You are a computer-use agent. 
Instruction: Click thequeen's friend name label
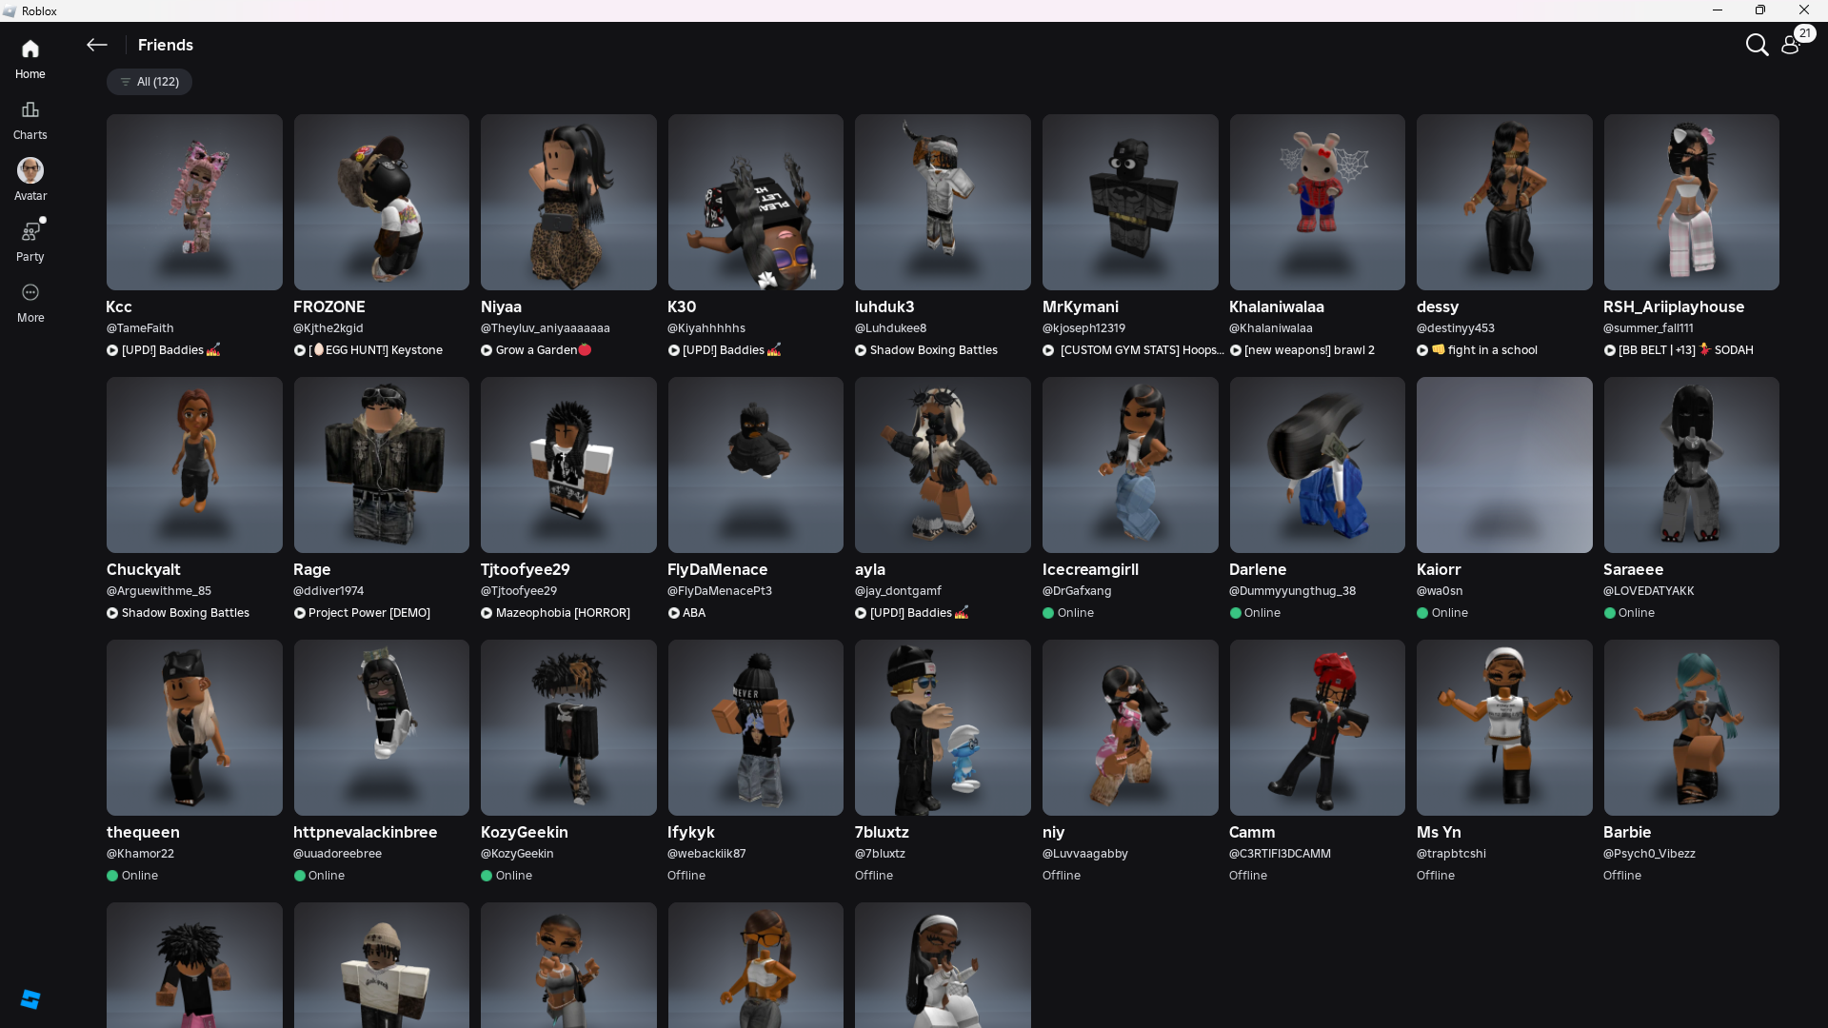tap(142, 832)
